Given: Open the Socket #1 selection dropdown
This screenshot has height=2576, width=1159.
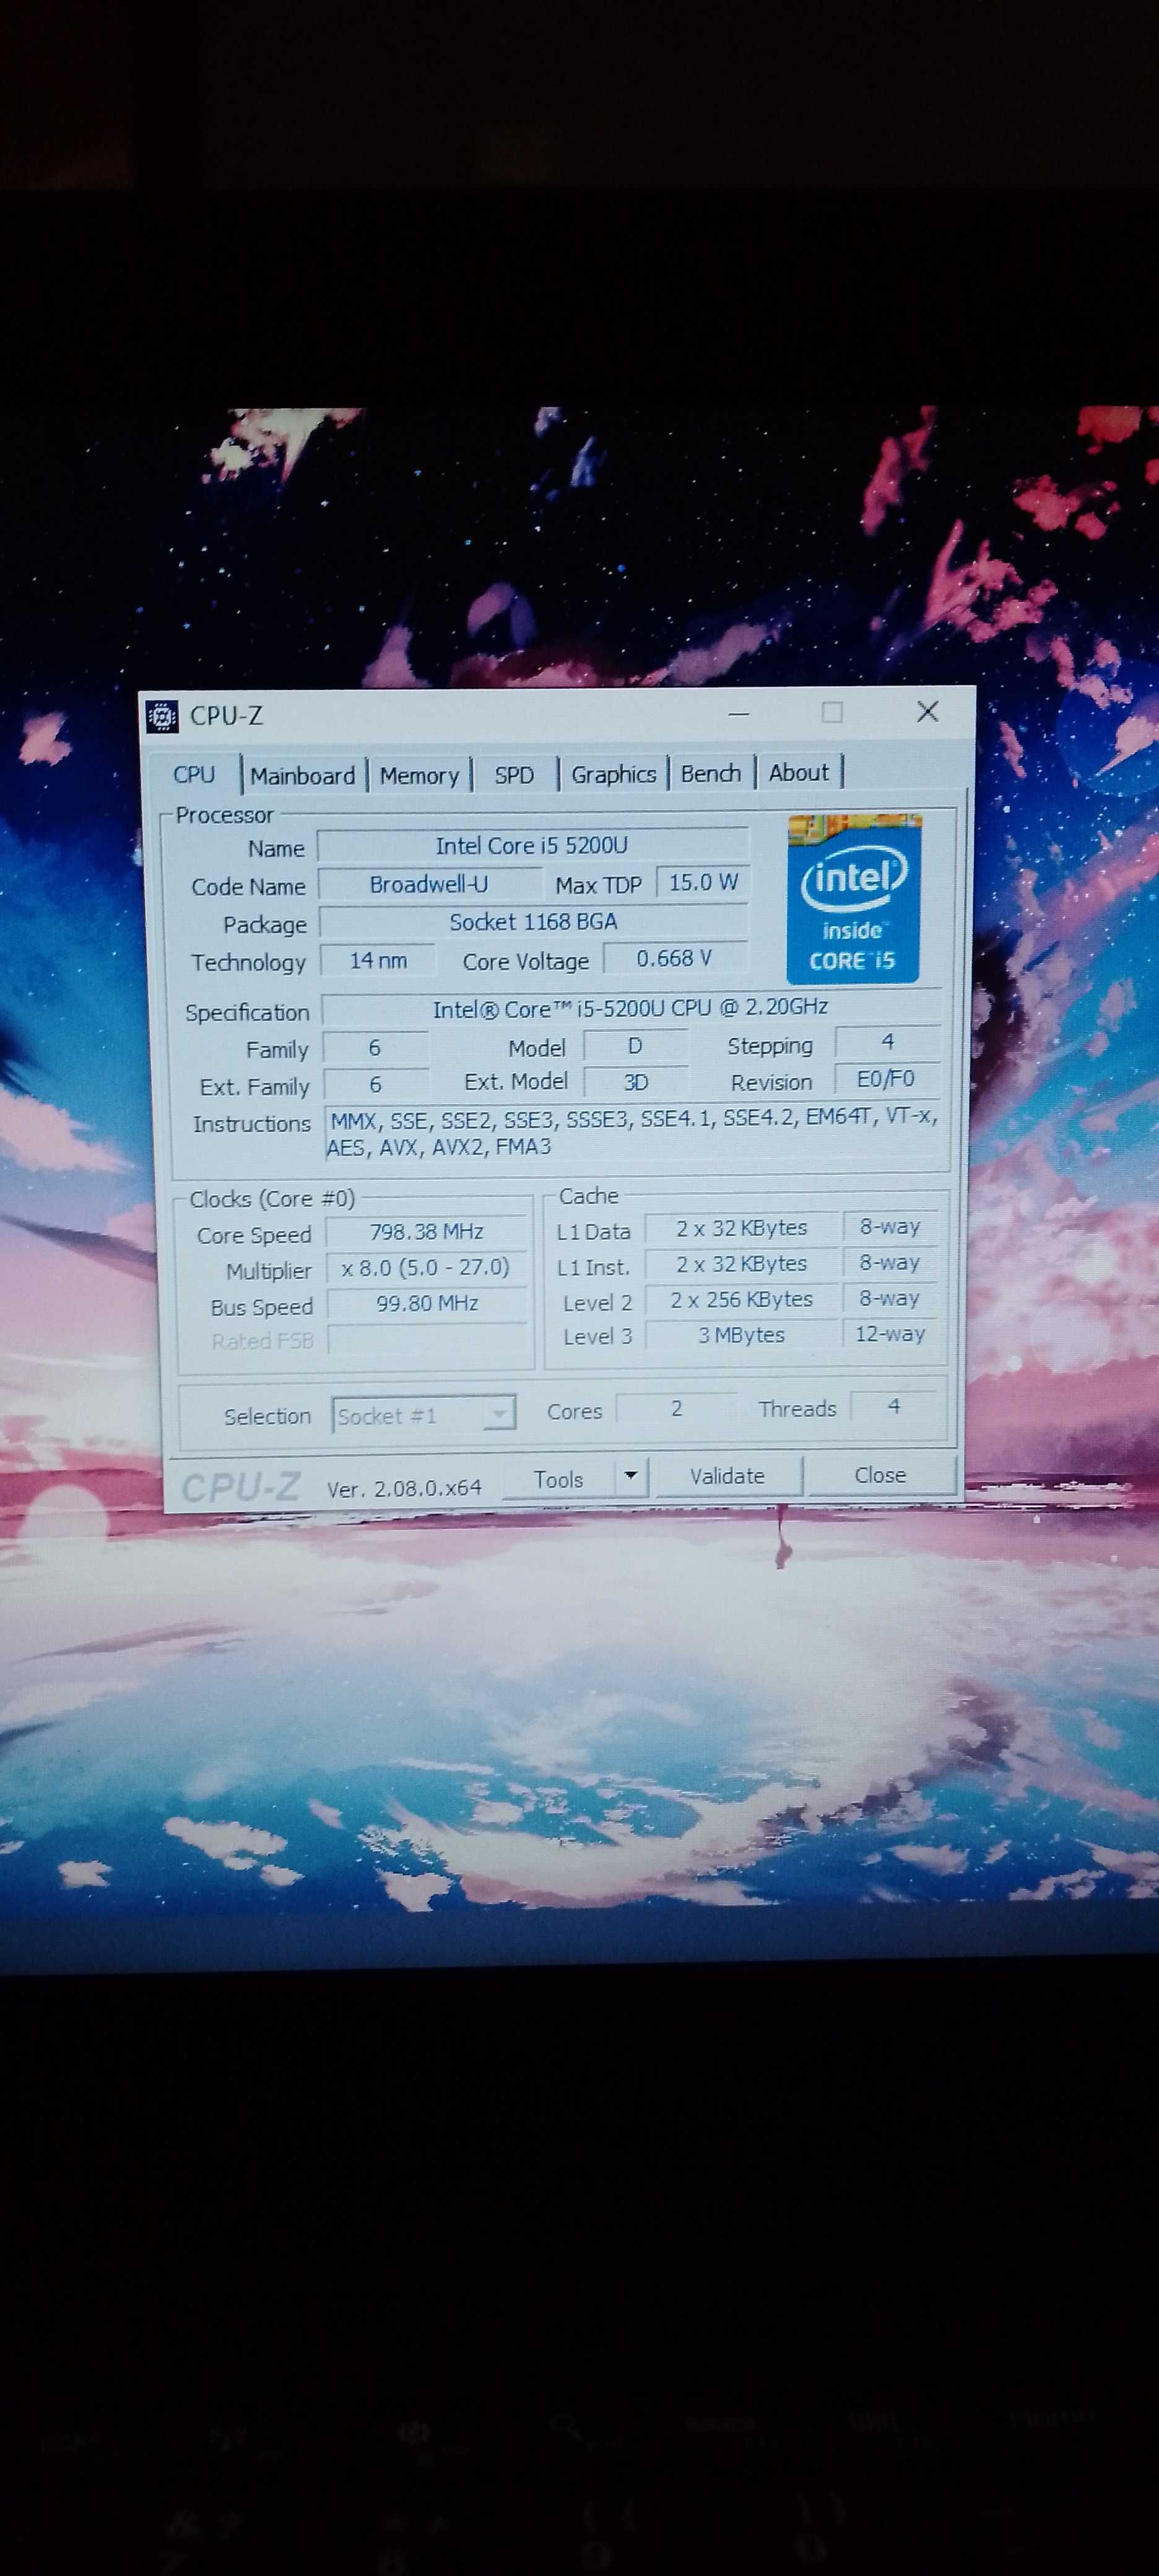Looking at the screenshot, I should 423,1415.
